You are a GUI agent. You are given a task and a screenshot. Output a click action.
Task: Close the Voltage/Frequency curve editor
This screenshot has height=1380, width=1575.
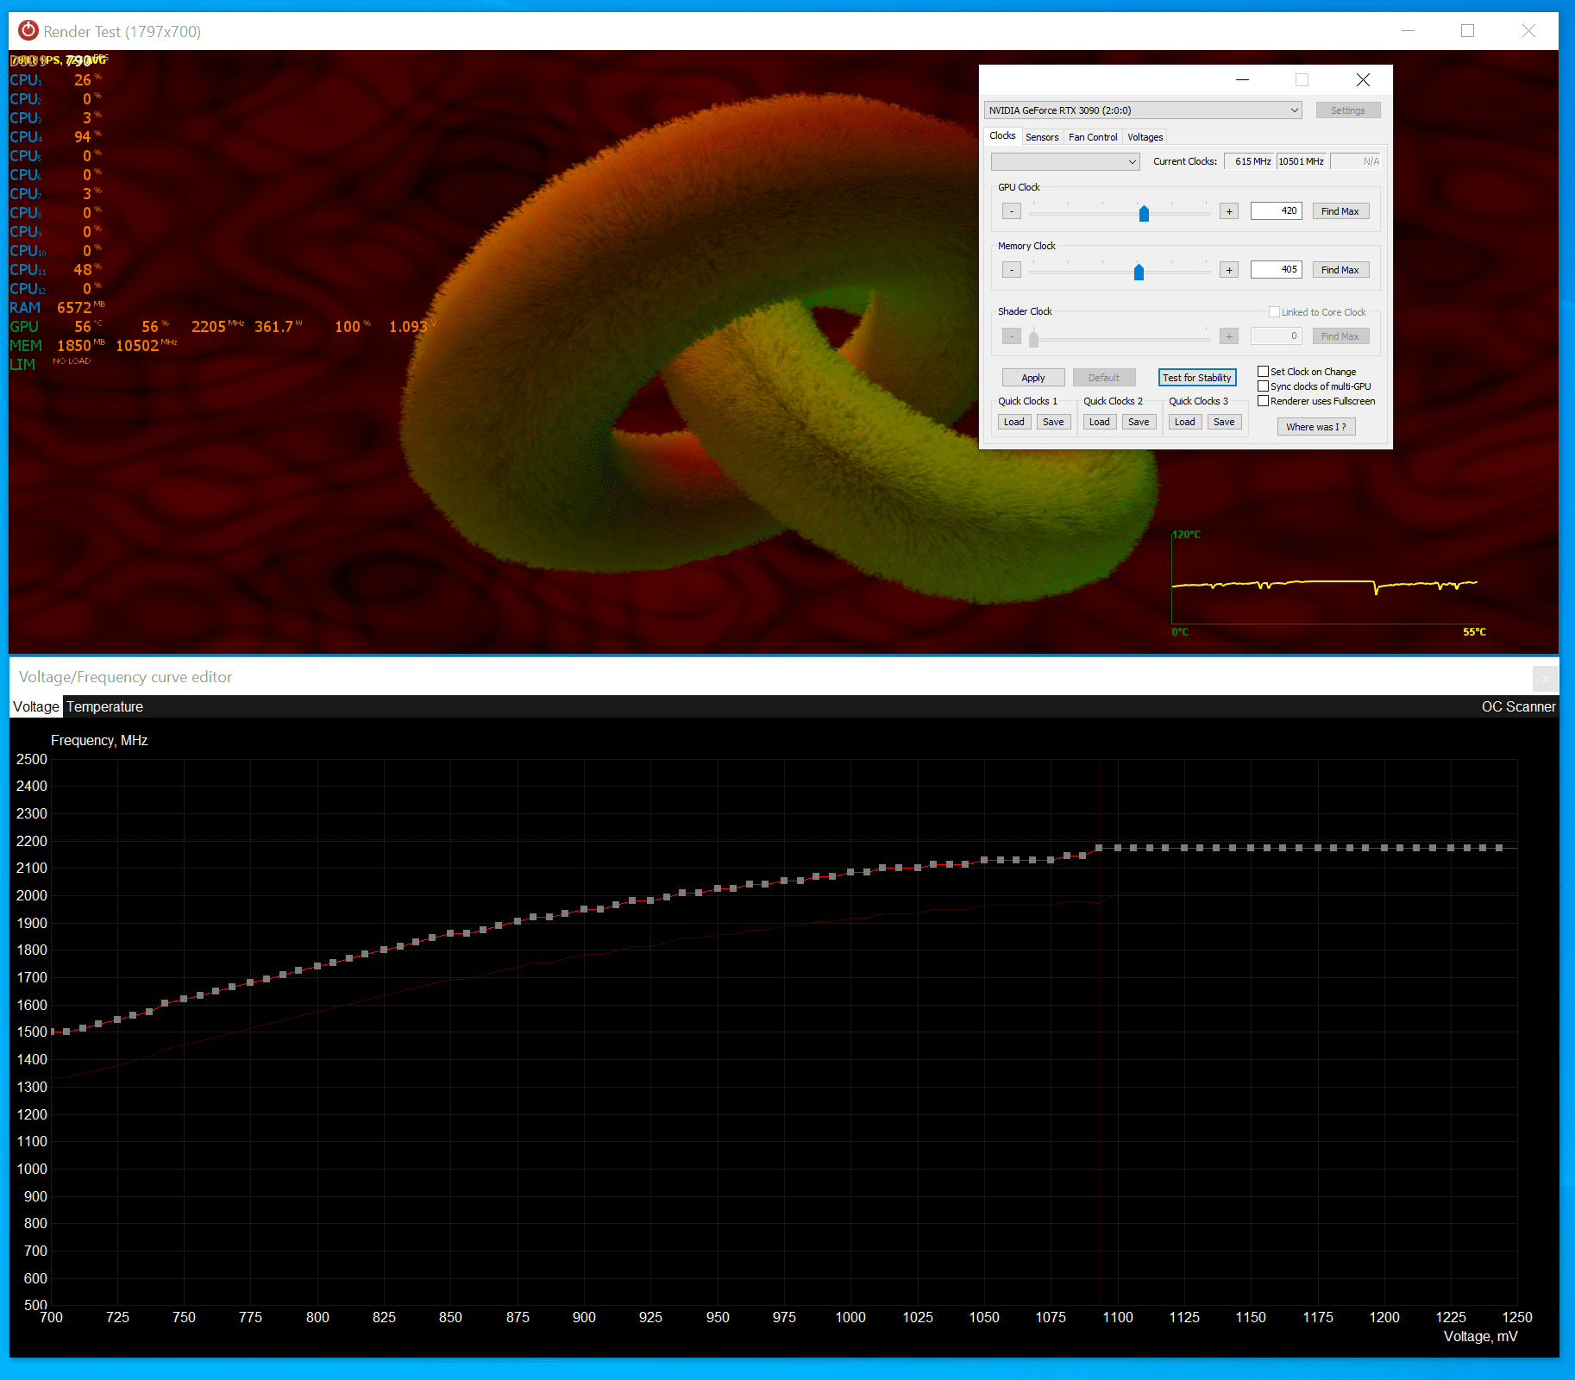1545,678
